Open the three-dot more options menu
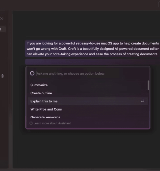Viewport: 160px width, 171px height. 142,123
